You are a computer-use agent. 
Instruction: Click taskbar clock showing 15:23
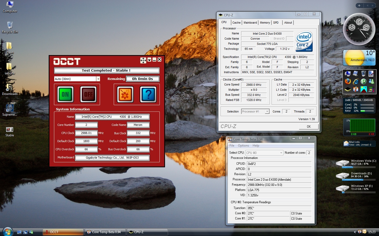click(372, 232)
